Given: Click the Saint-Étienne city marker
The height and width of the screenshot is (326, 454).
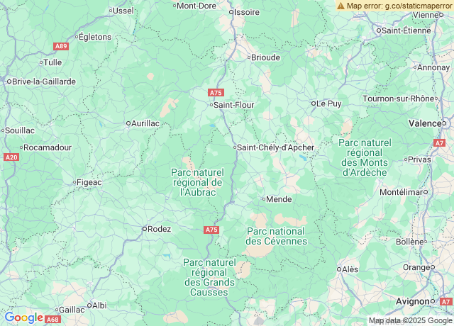Looking at the screenshot, I should click(x=379, y=30).
